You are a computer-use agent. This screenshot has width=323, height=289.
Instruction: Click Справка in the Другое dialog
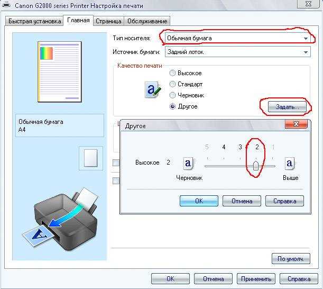coord(284,201)
